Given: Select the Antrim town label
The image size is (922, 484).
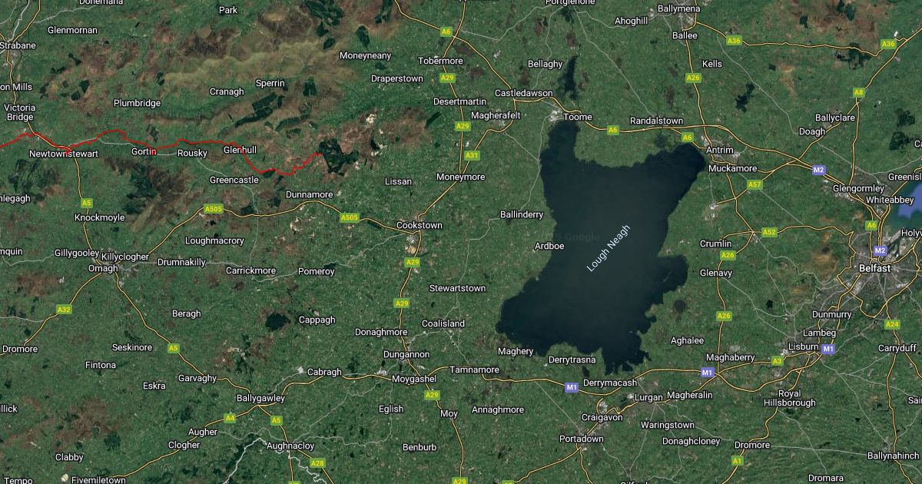Looking at the screenshot, I should (x=719, y=150).
